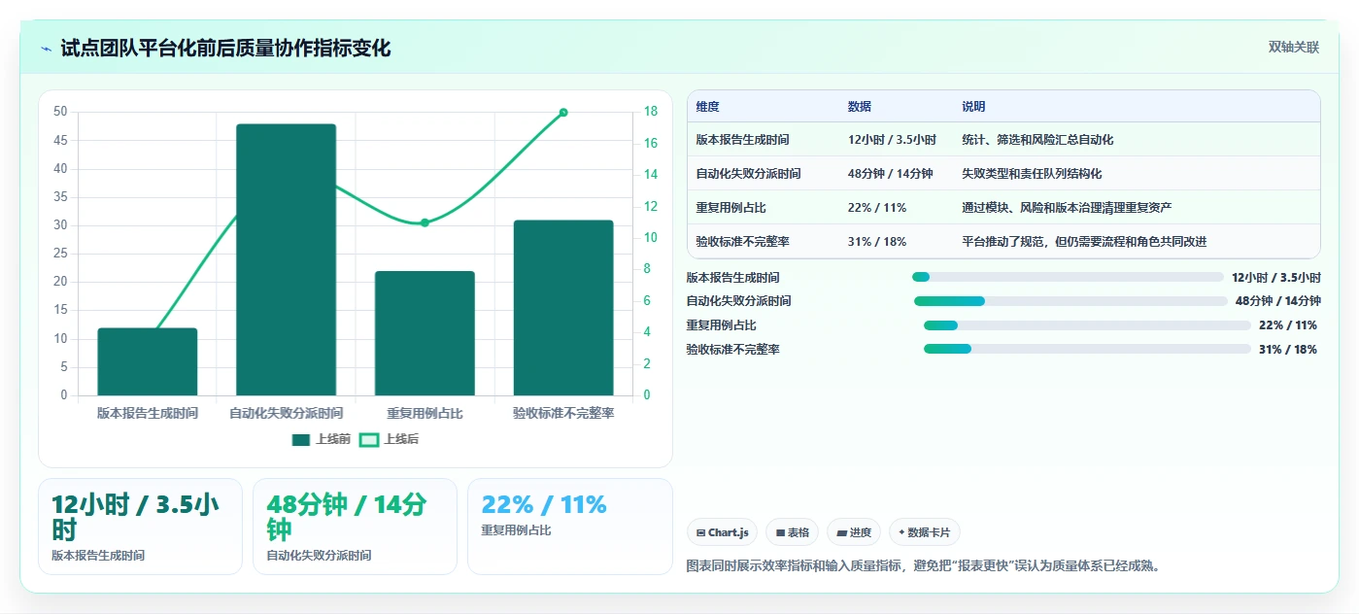Click table cell 48分钟 / 14分钟

tap(890, 174)
